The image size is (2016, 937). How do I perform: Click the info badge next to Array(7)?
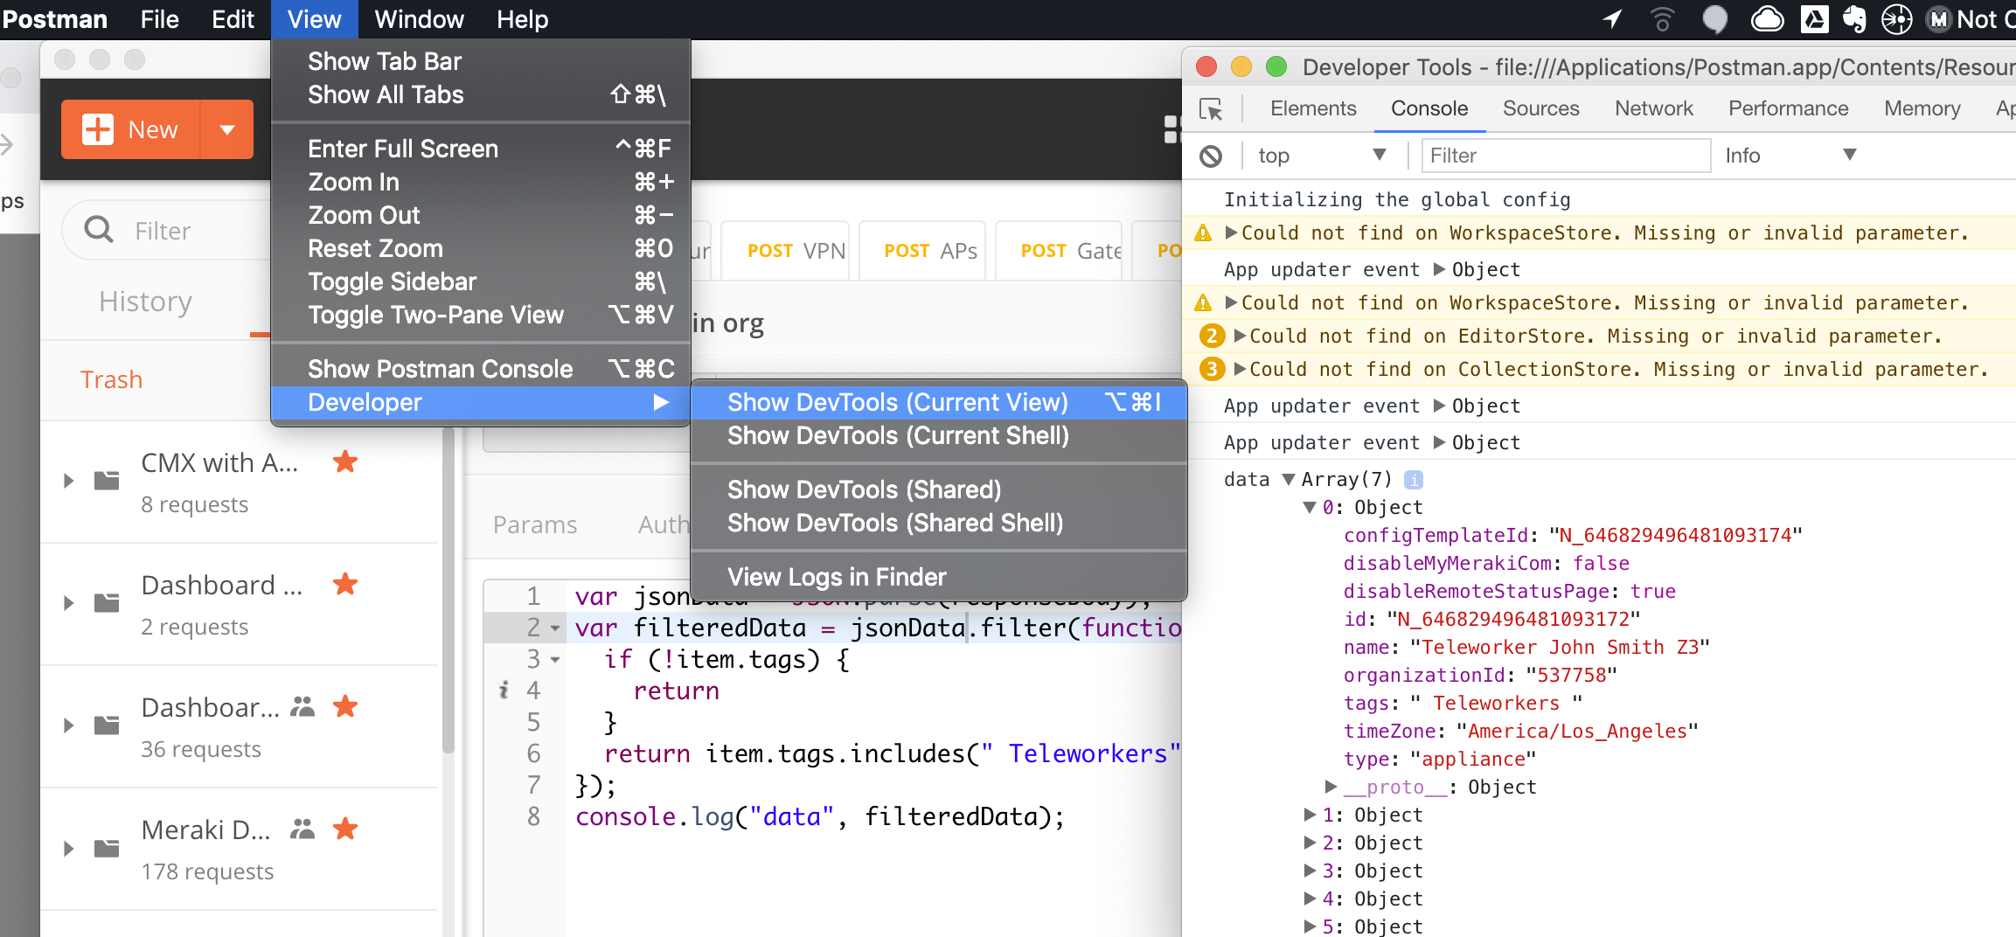1415,479
